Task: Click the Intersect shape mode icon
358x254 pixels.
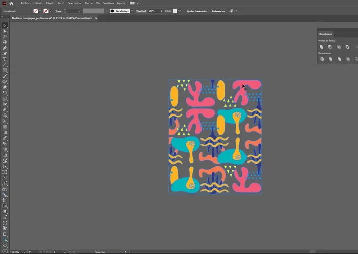Action: point(339,47)
